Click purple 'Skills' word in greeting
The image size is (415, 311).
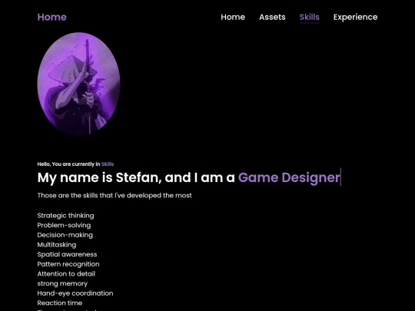(108, 164)
